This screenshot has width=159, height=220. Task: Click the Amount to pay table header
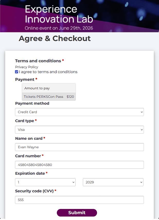(x=37, y=88)
